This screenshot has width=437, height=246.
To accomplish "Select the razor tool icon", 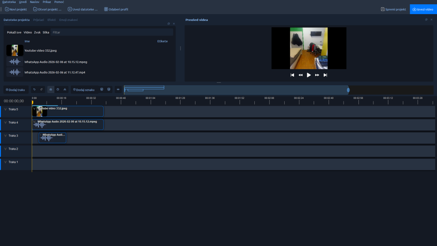I will [x=64, y=90].
